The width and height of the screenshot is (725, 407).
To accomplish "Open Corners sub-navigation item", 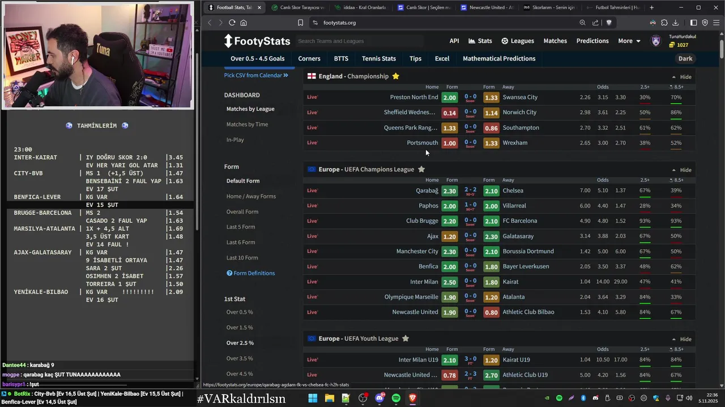I will (309, 59).
